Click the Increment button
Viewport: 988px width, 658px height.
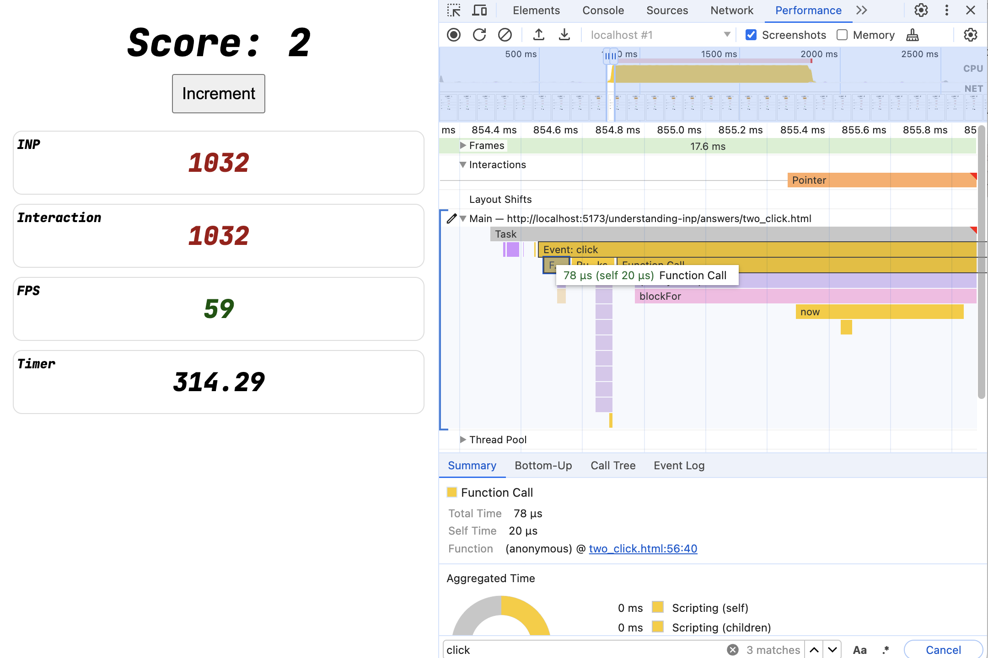(218, 93)
